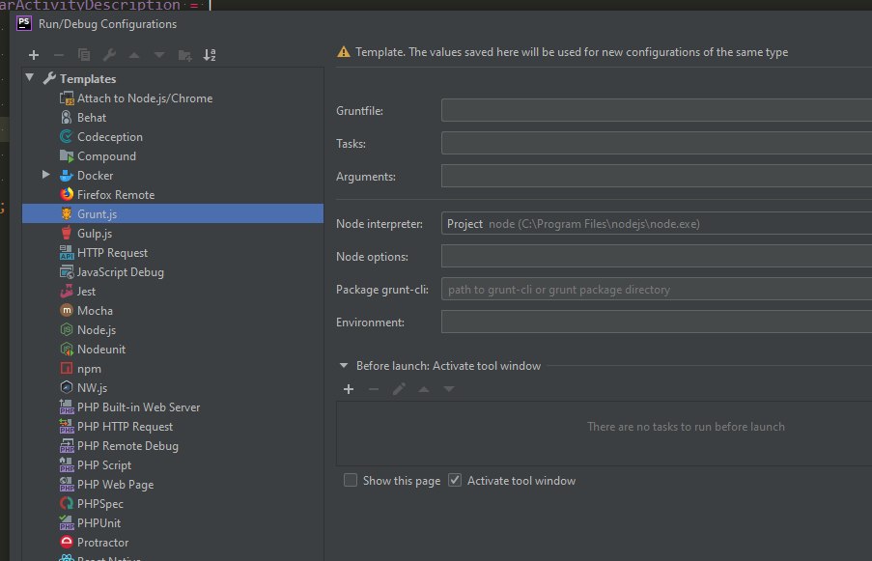Viewport: 872px width, 561px height.
Task: Add a new configuration with plus icon
Action: click(34, 55)
